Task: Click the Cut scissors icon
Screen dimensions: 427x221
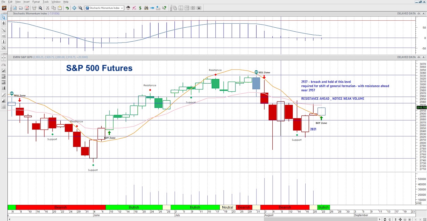Action: point(48,8)
